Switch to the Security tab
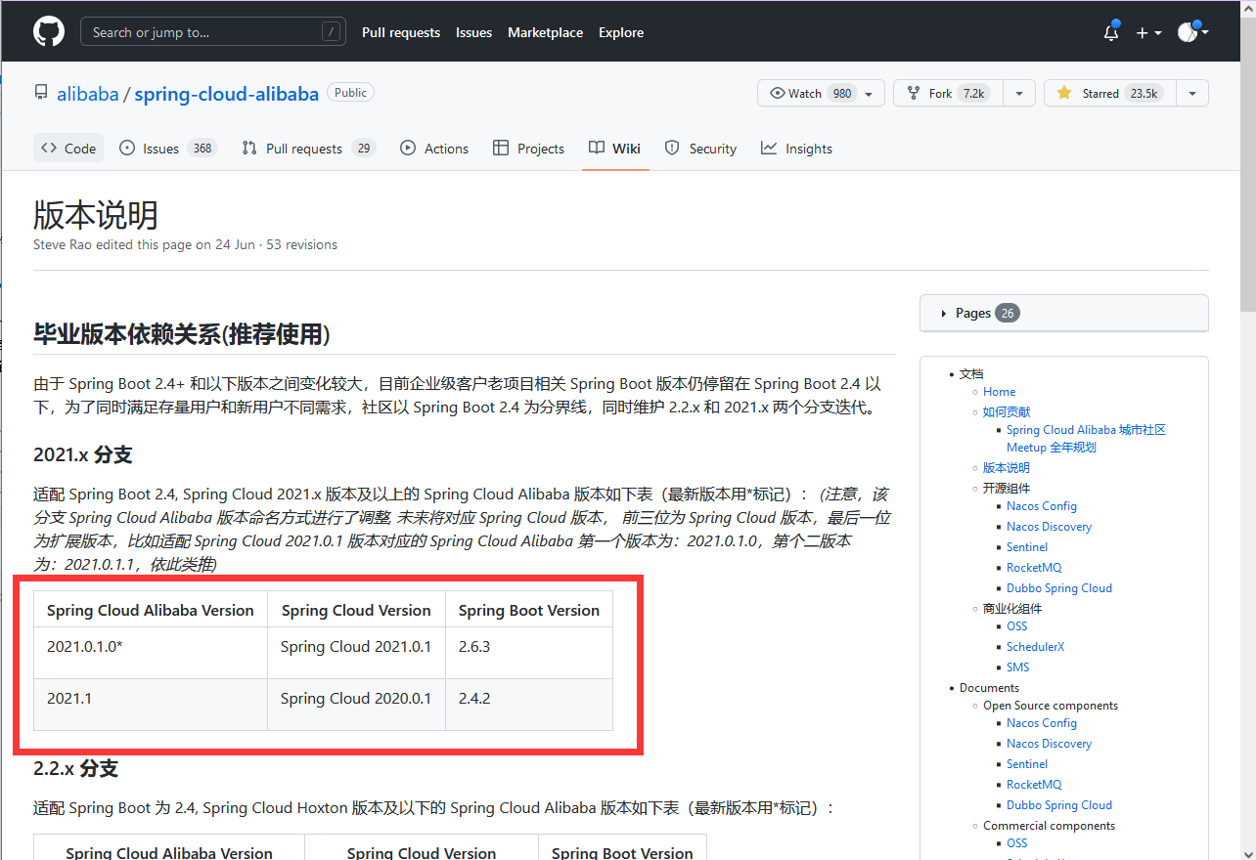 tap(700, 149)
